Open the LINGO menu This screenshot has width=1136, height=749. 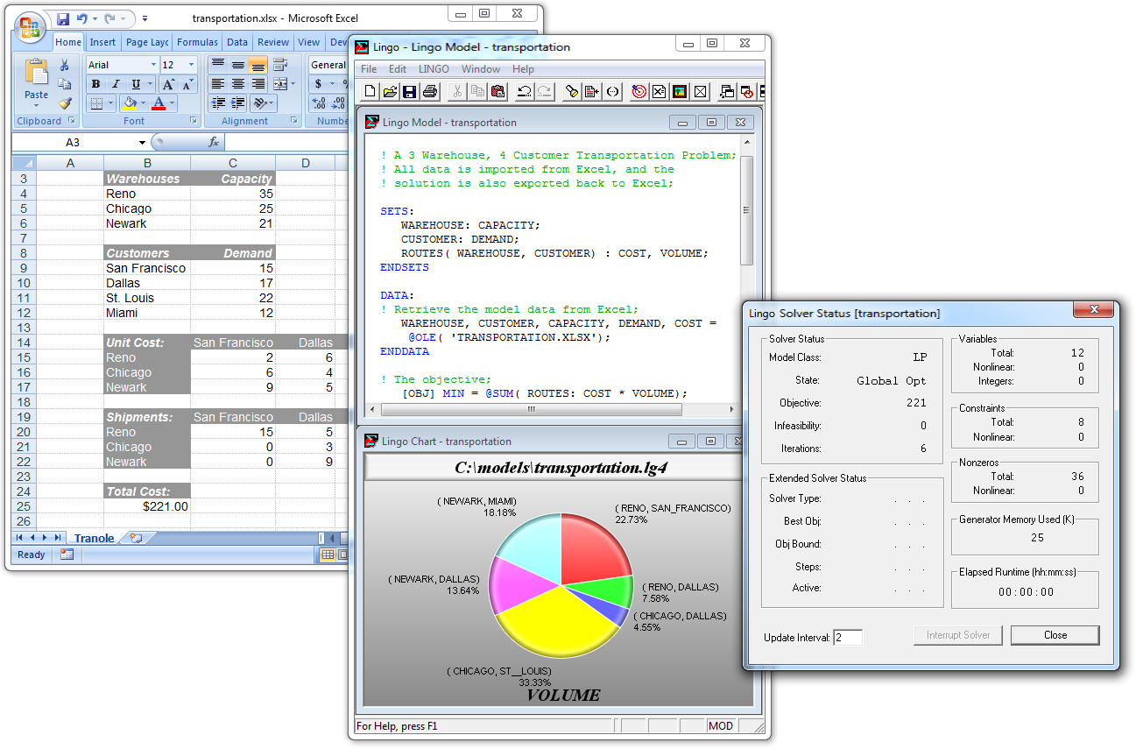(x=434, y=69)
